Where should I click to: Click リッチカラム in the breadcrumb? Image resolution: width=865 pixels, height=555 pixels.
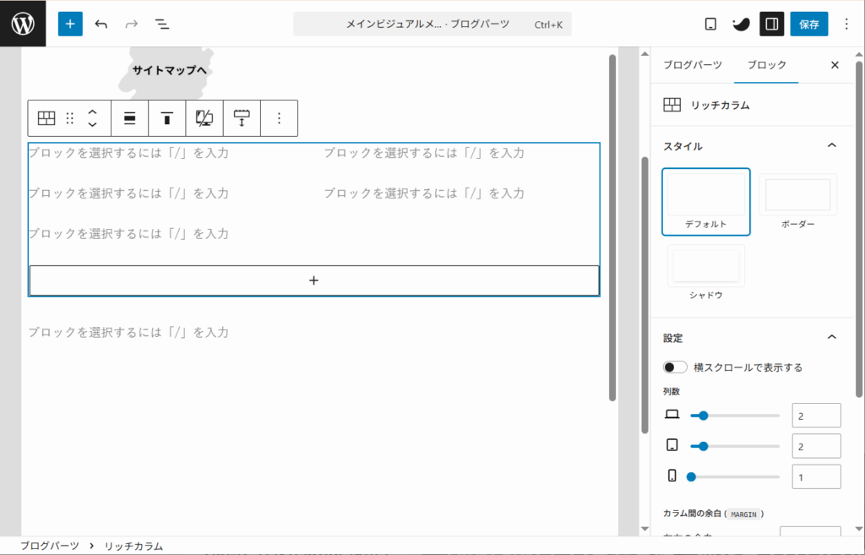(134, 547)
